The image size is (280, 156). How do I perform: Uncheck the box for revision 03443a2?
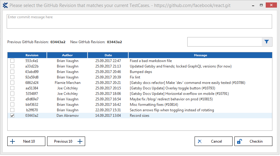(x=12, y=116)
